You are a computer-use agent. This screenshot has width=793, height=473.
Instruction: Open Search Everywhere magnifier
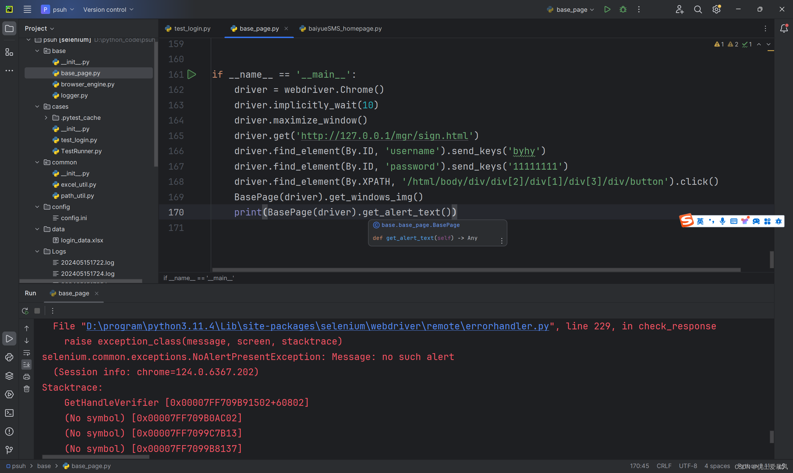[x=698, y=9]
